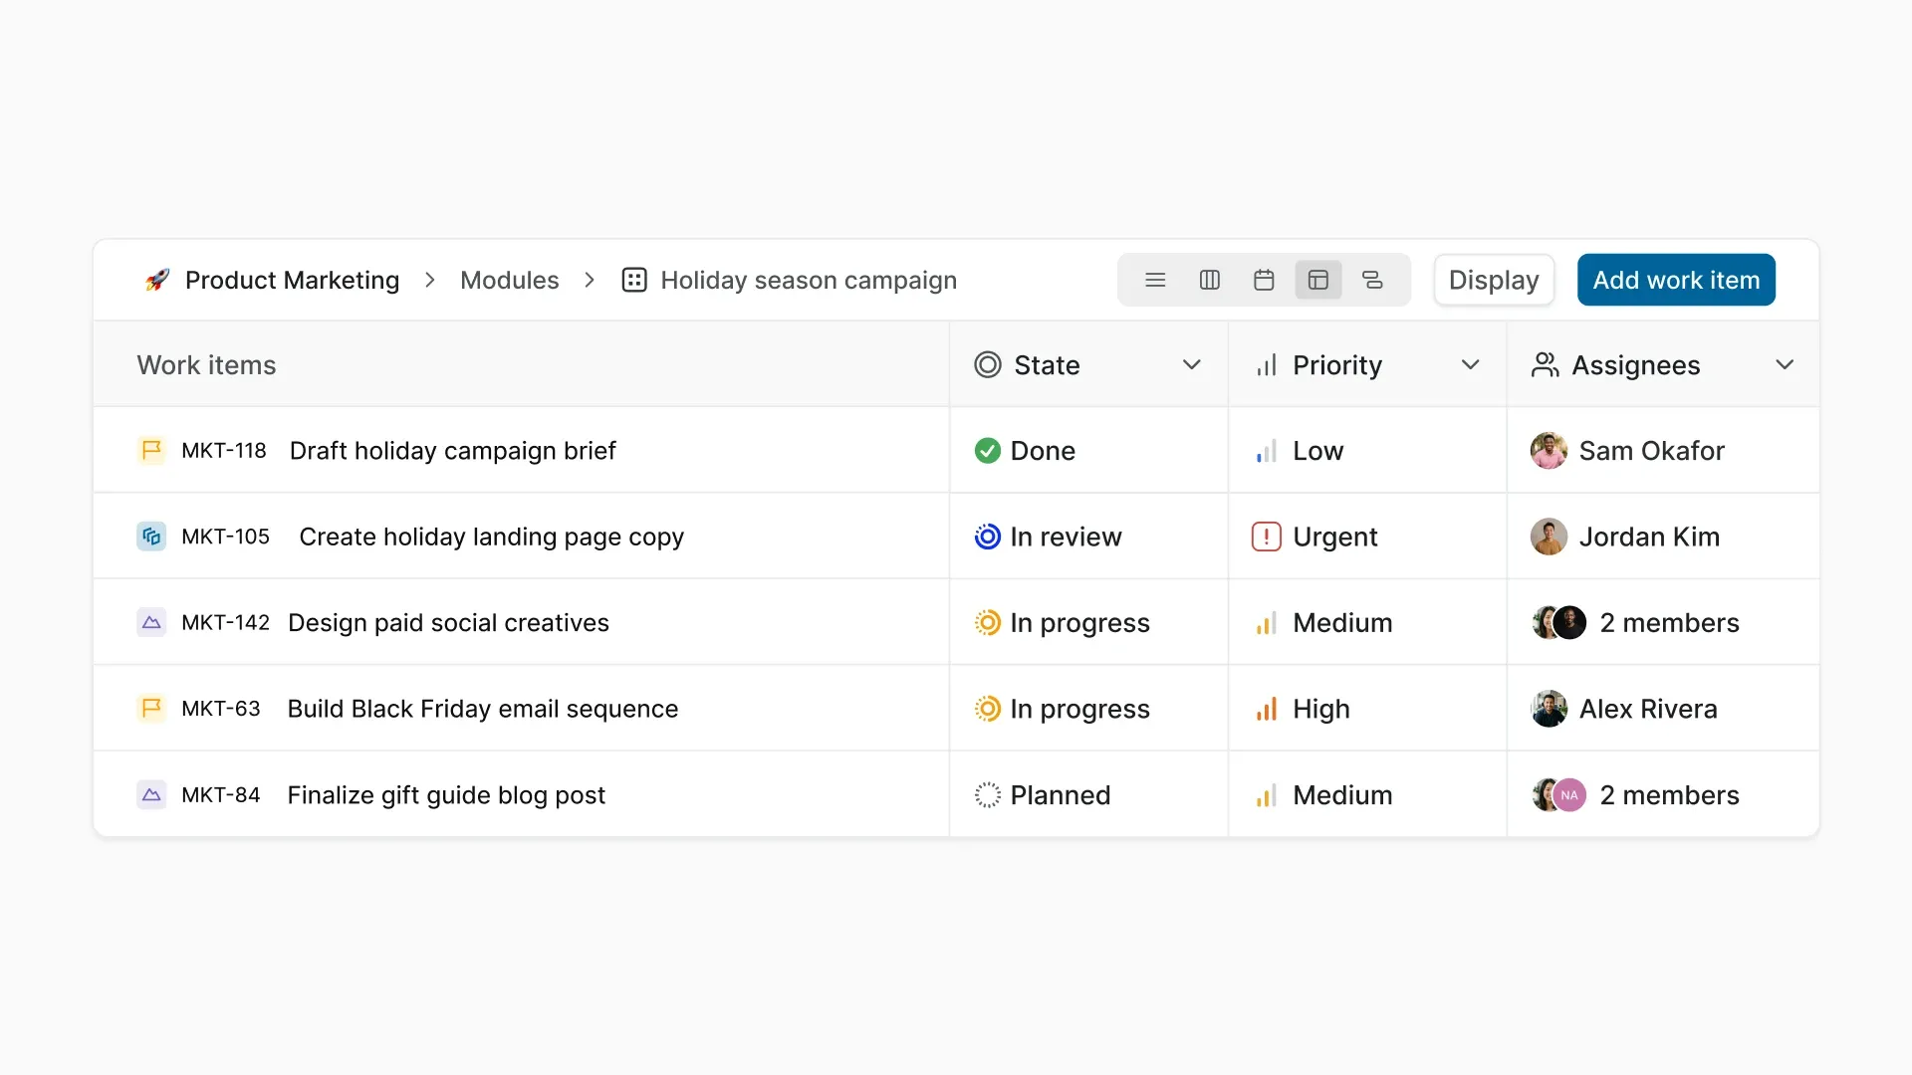Open Product Marketing breadcrumb

pyautogui.click(x=292, y=281)
